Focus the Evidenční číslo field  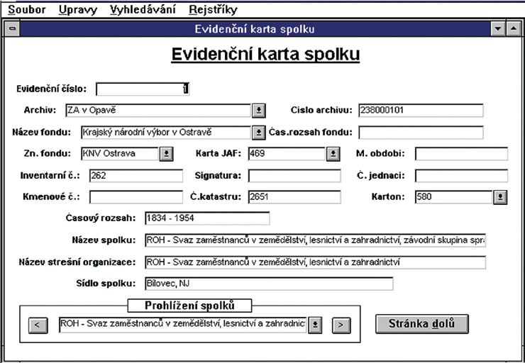[143, 89]
